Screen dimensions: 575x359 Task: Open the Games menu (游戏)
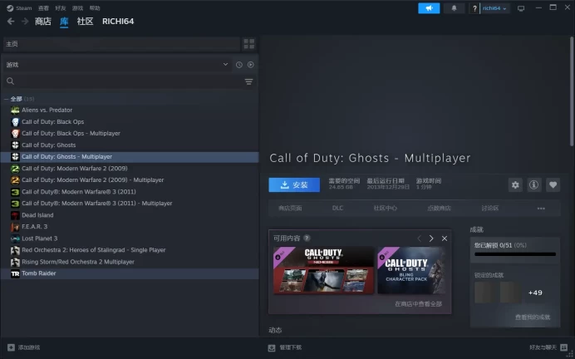click(x=77, y=8)
